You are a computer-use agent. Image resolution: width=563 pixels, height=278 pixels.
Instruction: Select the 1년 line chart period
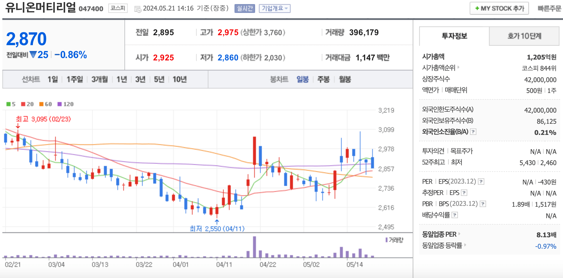(122, 79)
